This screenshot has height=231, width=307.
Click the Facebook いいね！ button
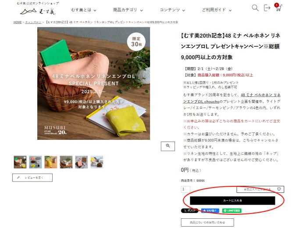click(x=210, y=211)
